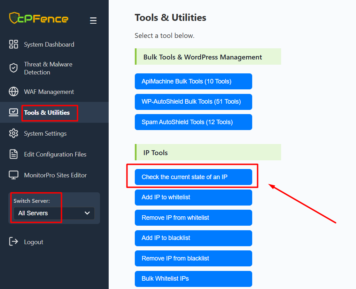Open MonitorPro Sites Editor
The width and height of the screenshot is (356, 289).
(x=55, y=175)
